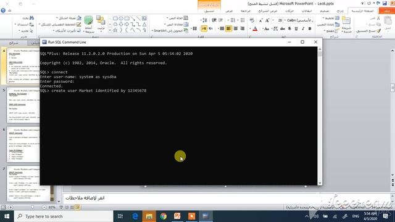The height and width of the screenshot is (222, 395).
Task: Click the numbered list button
Action: 233,20
